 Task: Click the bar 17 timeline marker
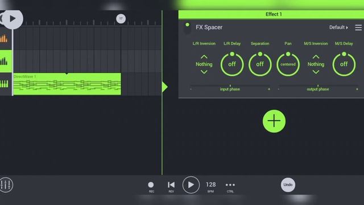pos(121,19)
